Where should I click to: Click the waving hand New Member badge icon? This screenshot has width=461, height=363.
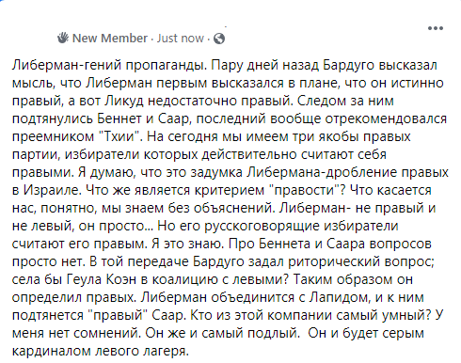click(63, 38)
